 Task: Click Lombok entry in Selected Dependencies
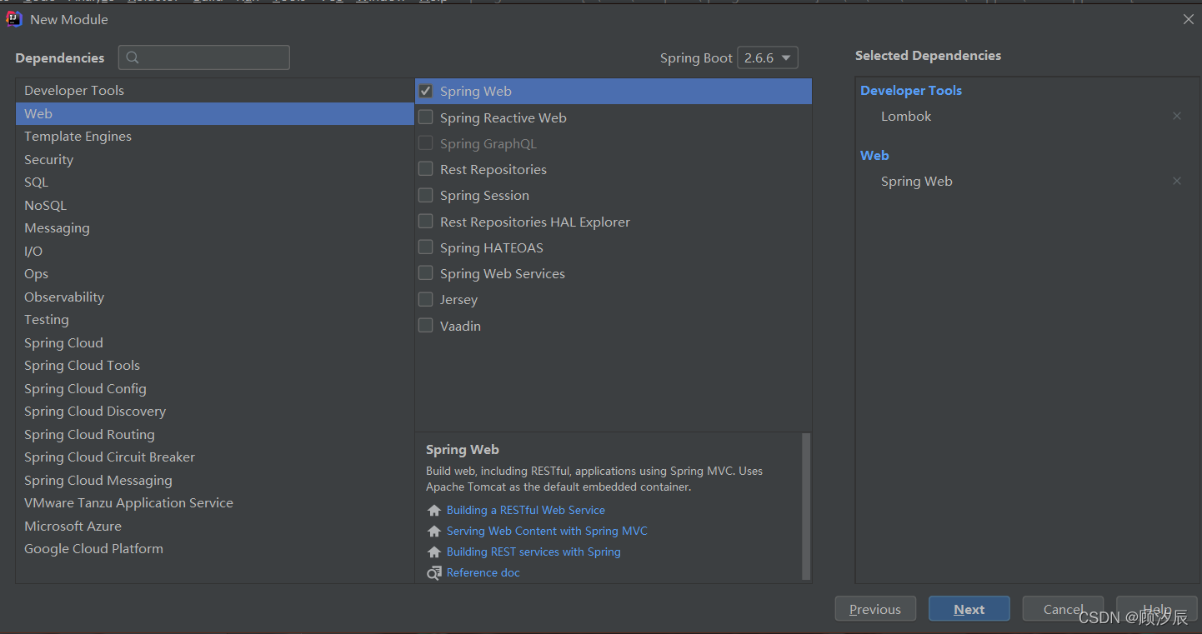[x=906, y=116]
